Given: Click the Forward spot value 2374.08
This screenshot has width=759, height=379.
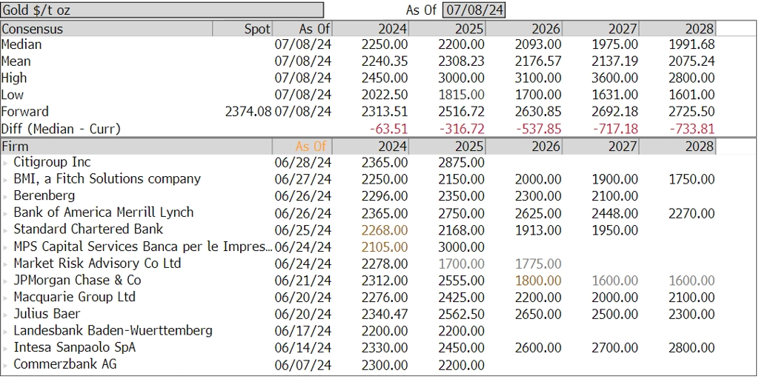Looking at the screenshot, I should (248, 112).
